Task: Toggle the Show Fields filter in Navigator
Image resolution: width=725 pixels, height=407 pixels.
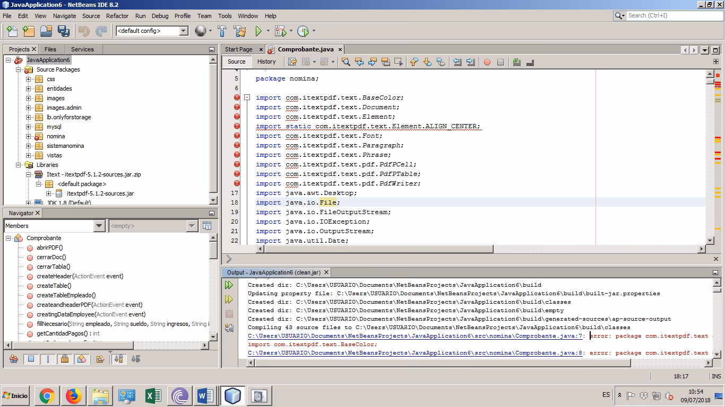Action: pyautogui.click(x=31, y=359)
